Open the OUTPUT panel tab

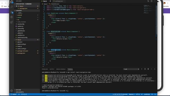52,69
